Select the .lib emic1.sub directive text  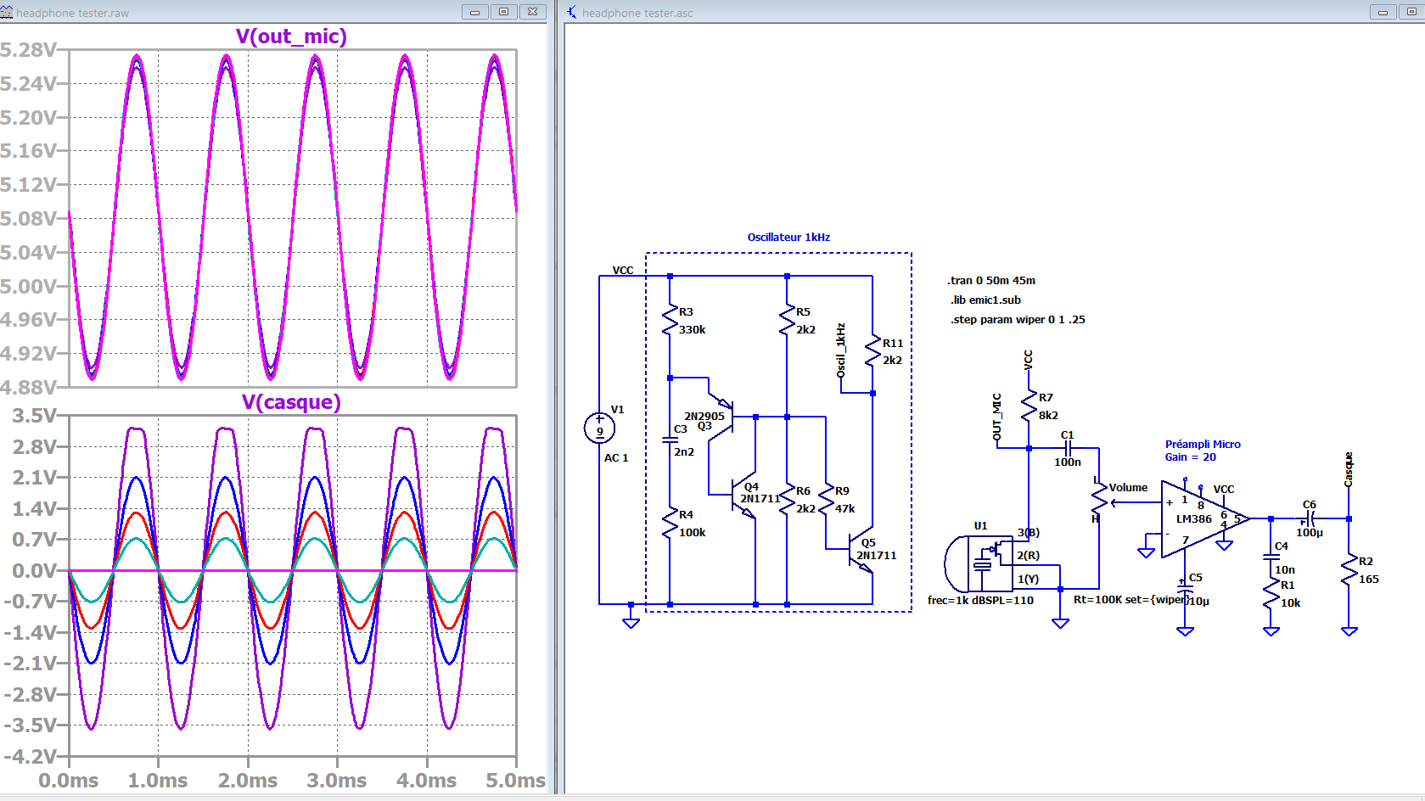click(x=985, y=300)
